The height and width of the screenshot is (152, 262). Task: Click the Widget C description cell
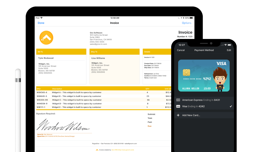click(x=77, y=100)
